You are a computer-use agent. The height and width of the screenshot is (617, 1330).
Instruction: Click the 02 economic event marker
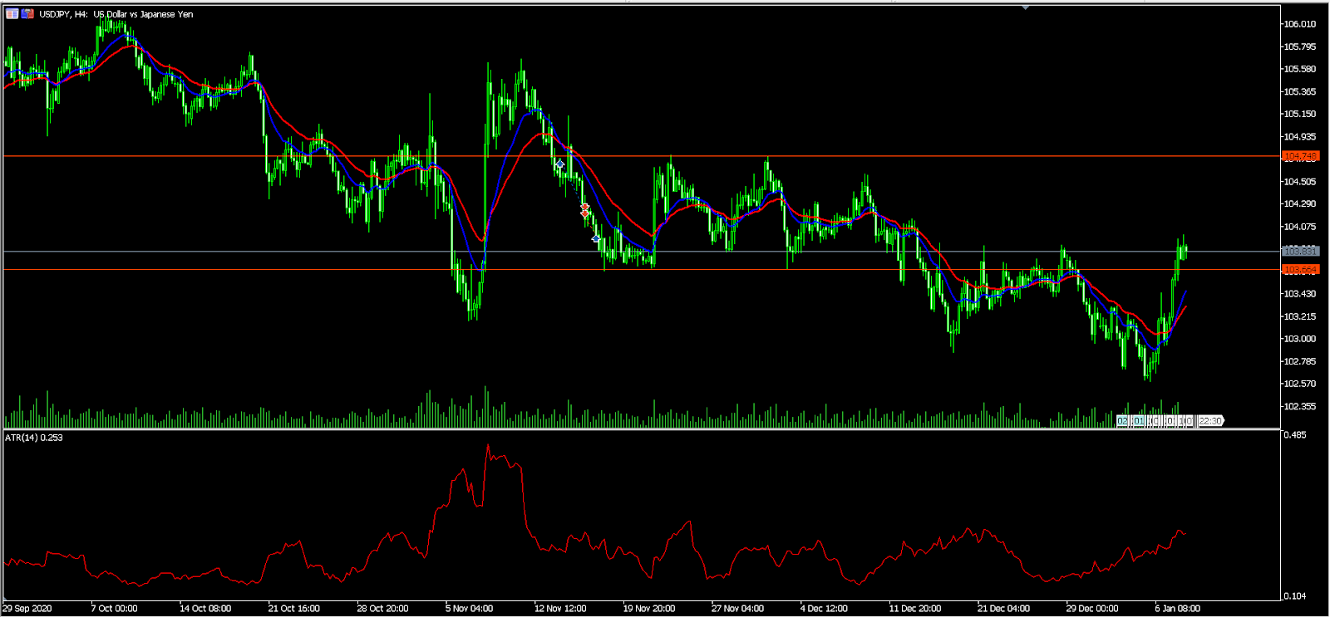(1123, 421)
